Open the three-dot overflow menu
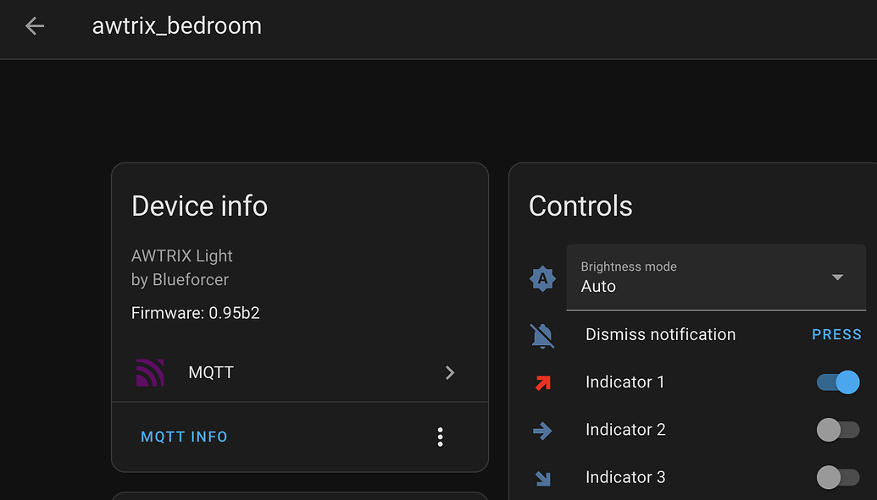This screenshot has height=500, width=877. point(440,437)
